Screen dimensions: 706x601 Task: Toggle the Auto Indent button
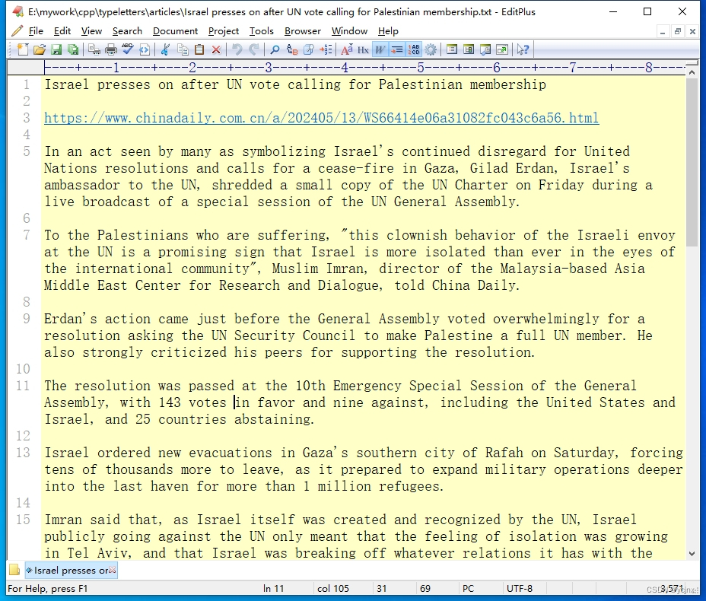click(397, 49)
